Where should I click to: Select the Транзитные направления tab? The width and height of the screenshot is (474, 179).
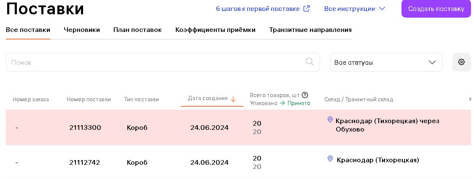[310, 30]
